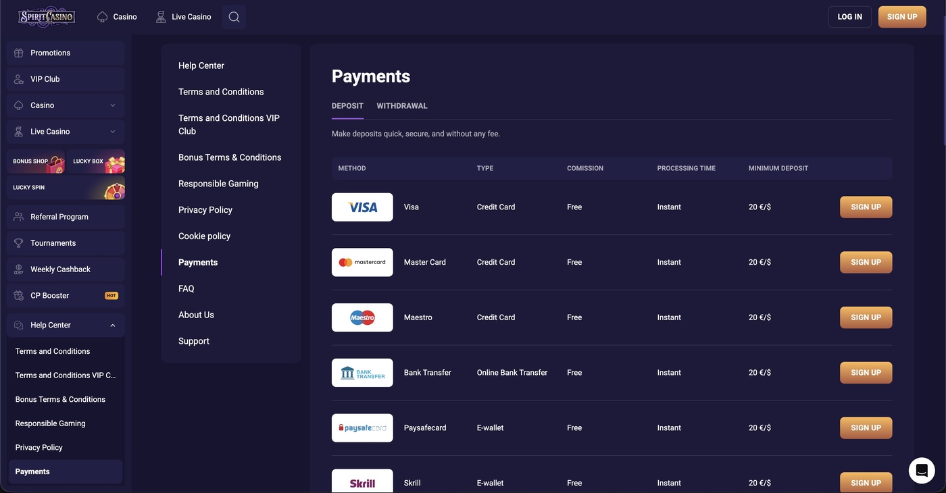946x493 pixels.
Task: Open the FAQ page
Action: tap(186, 289)
